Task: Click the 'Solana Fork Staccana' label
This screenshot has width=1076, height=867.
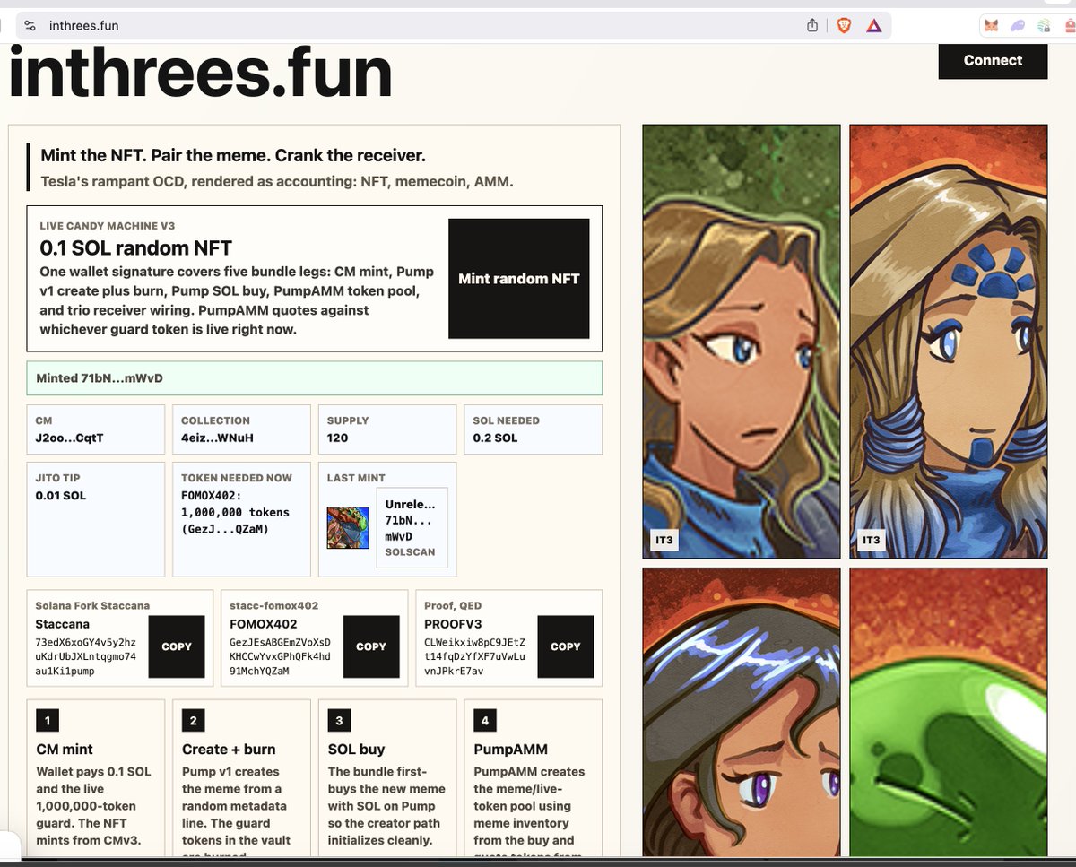Action: coord(92,606)
